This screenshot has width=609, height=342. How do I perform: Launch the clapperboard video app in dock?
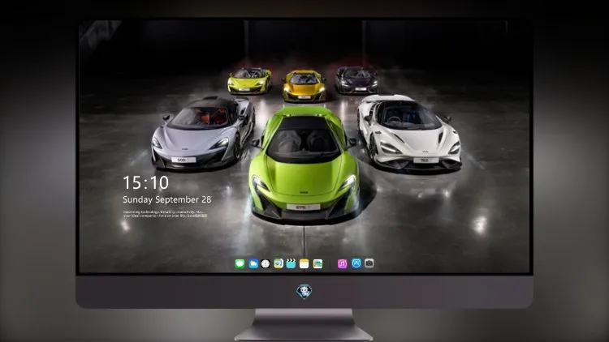pyautogui.click(x=291, y=263)
